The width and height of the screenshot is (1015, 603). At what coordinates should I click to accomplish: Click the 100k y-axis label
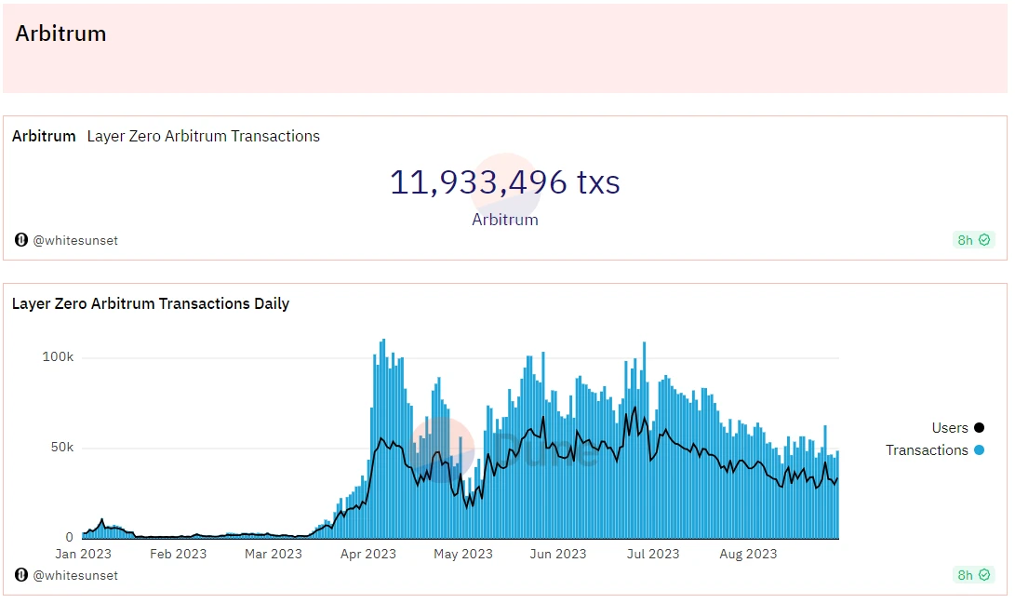(58, 357)
